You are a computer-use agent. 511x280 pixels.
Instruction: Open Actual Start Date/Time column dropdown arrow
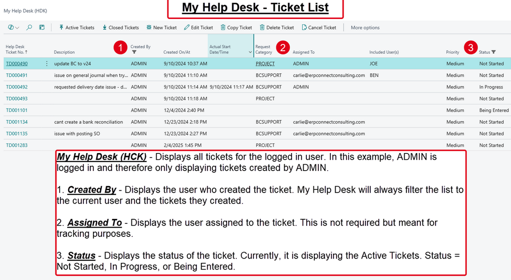[x=250, y=52]
